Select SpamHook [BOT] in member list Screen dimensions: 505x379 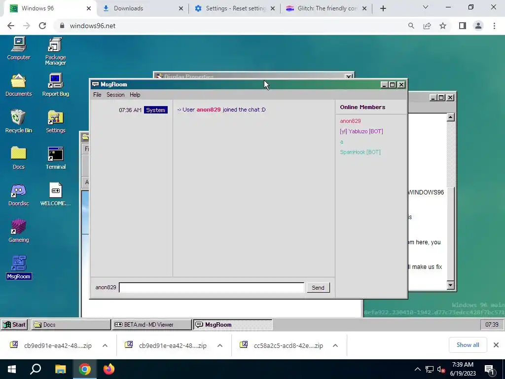(x=360, y=152)
